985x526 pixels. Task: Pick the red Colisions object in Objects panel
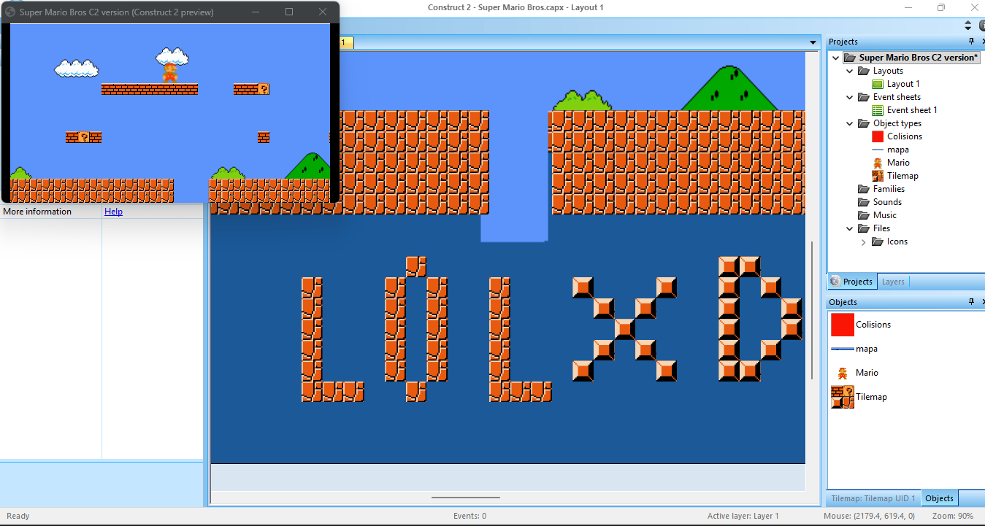pos(861,325)
